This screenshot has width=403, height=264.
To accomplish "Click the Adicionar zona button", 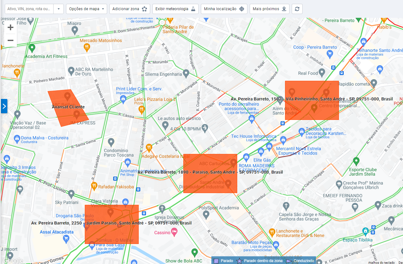I will 129,9.
